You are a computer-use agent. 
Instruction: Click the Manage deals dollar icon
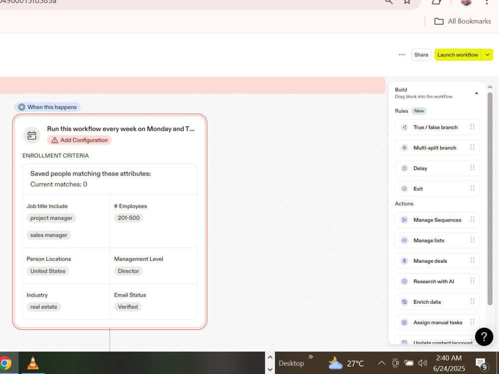click(x=404, y=261)
